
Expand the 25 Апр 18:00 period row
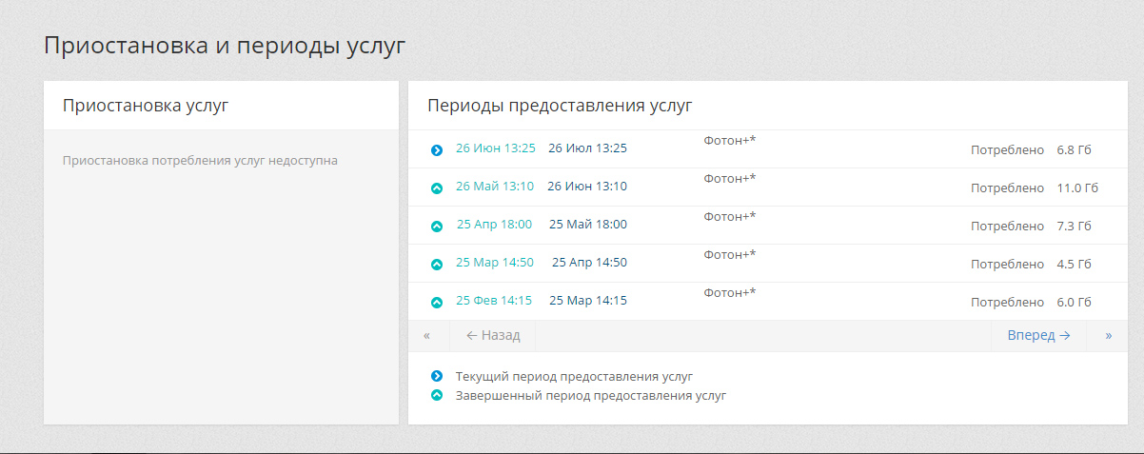pos(437,227)
